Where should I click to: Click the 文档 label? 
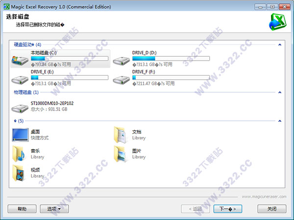137,132
